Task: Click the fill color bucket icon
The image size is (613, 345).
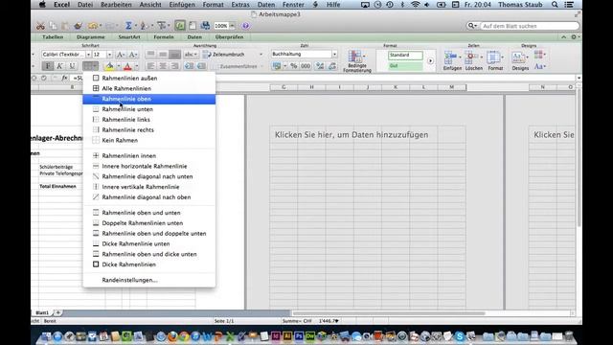Action: pos(110,66)
